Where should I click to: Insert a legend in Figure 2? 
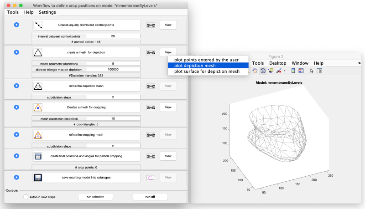coord(301,71)
